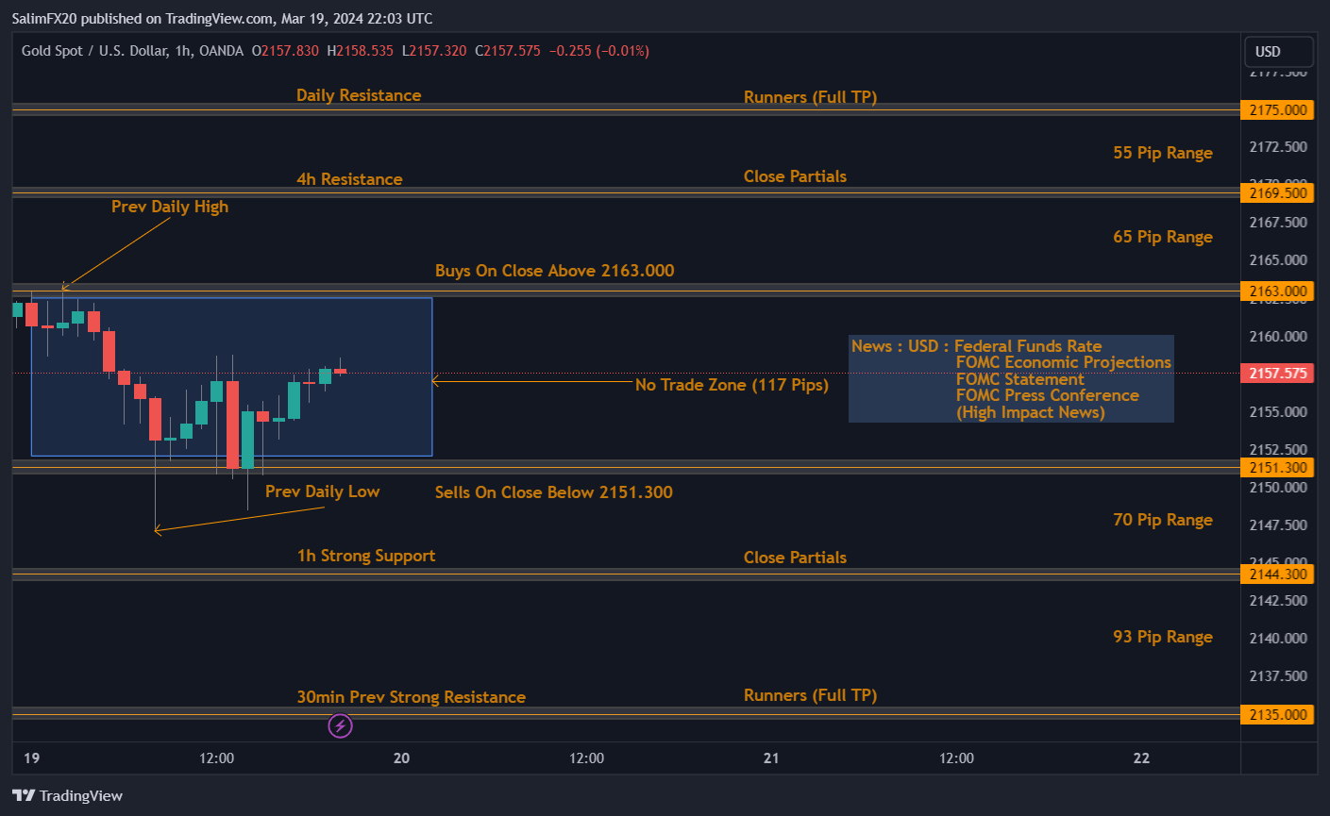Click the Sells On Close Below 2151.300 text

pyautogui.click(x=553, y=491)
